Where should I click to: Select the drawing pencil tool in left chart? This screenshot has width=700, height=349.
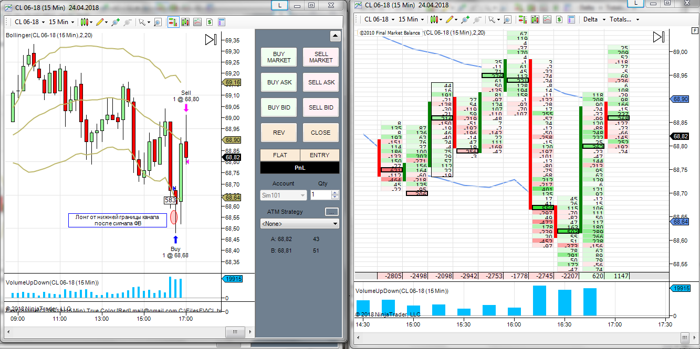tap(99, 22)
